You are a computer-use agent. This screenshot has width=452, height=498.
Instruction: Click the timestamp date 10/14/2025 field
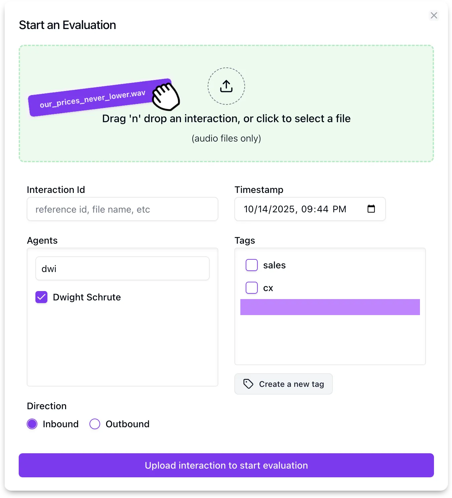coord(269,209)
